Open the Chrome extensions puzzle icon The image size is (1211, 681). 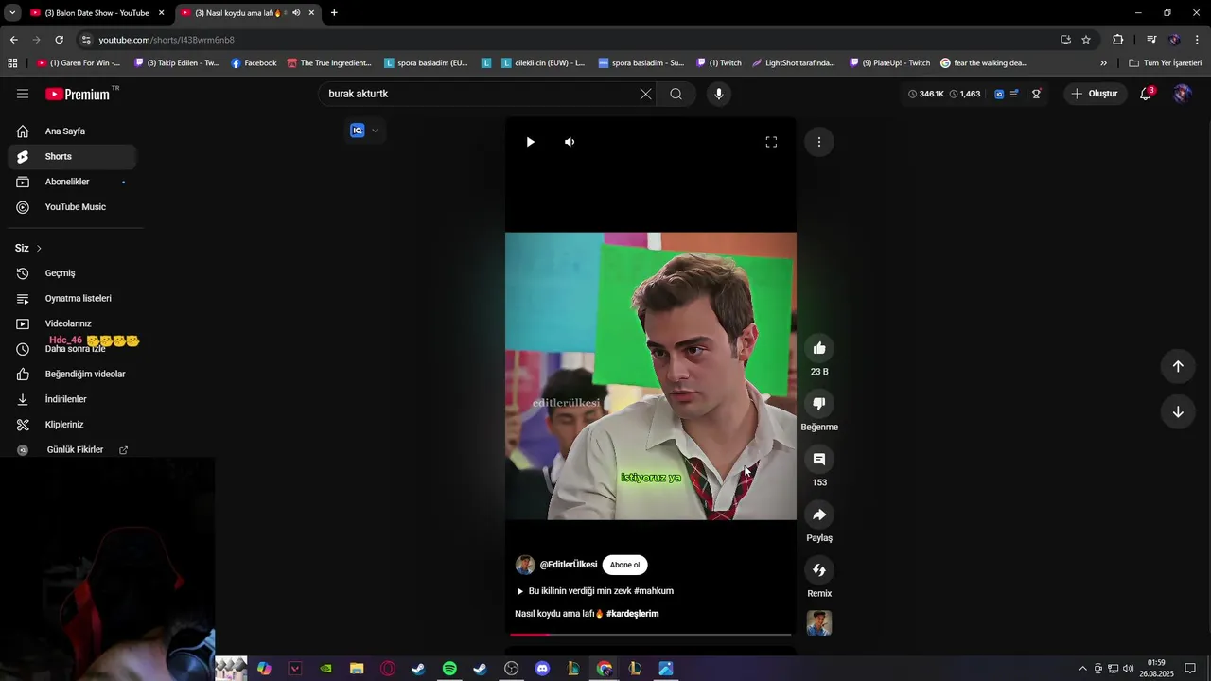1118,40
